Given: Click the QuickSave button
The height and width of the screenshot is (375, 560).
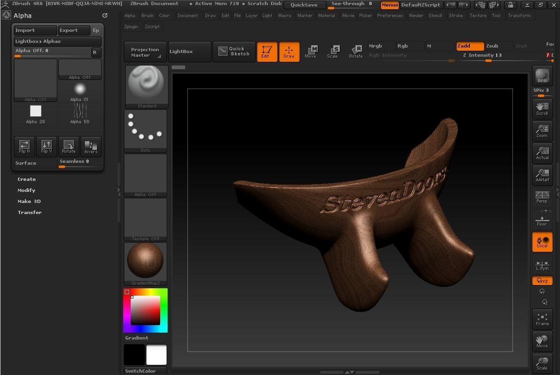Looking at the screenshot, I should pyautogui.click(x=304, y=5).
